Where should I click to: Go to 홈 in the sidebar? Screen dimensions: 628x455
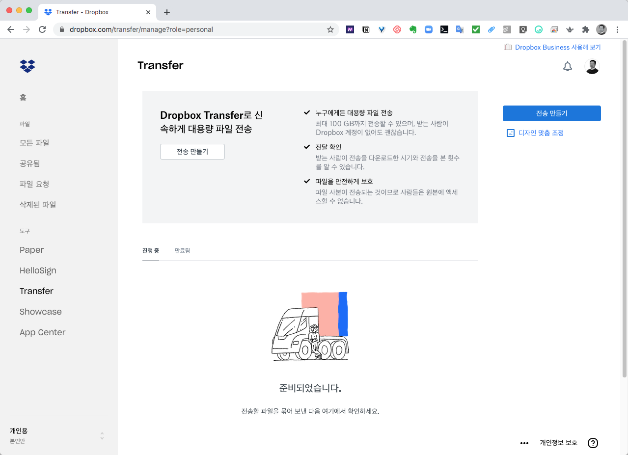click(x=23, y=98)
